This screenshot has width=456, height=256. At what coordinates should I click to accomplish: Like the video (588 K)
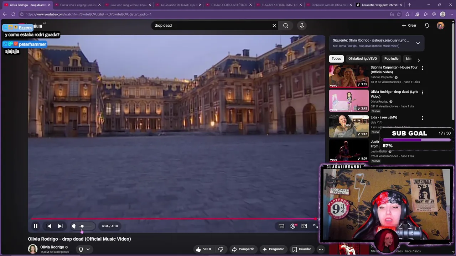pos(204,249)
